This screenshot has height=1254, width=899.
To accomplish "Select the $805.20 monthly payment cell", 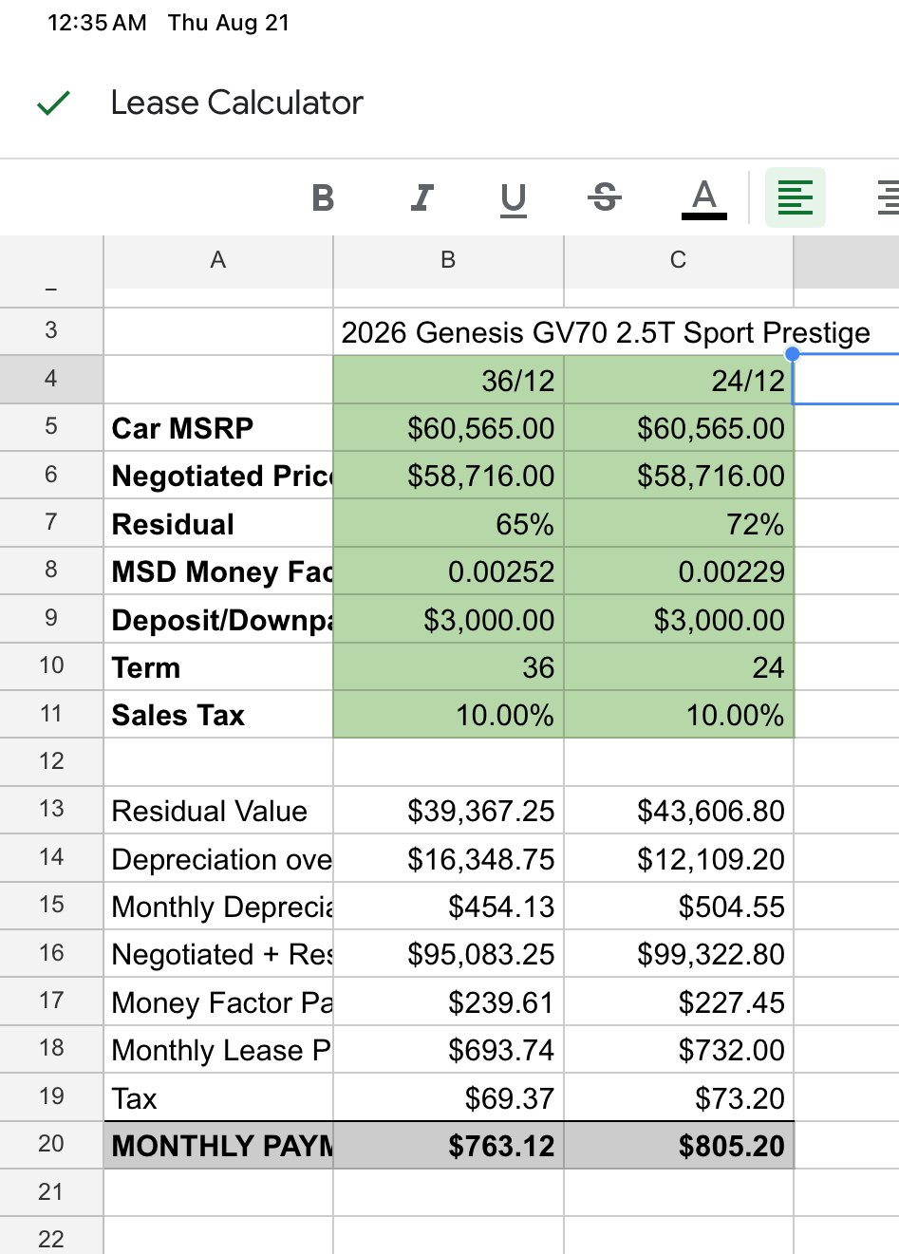I will pos(679,1145).
